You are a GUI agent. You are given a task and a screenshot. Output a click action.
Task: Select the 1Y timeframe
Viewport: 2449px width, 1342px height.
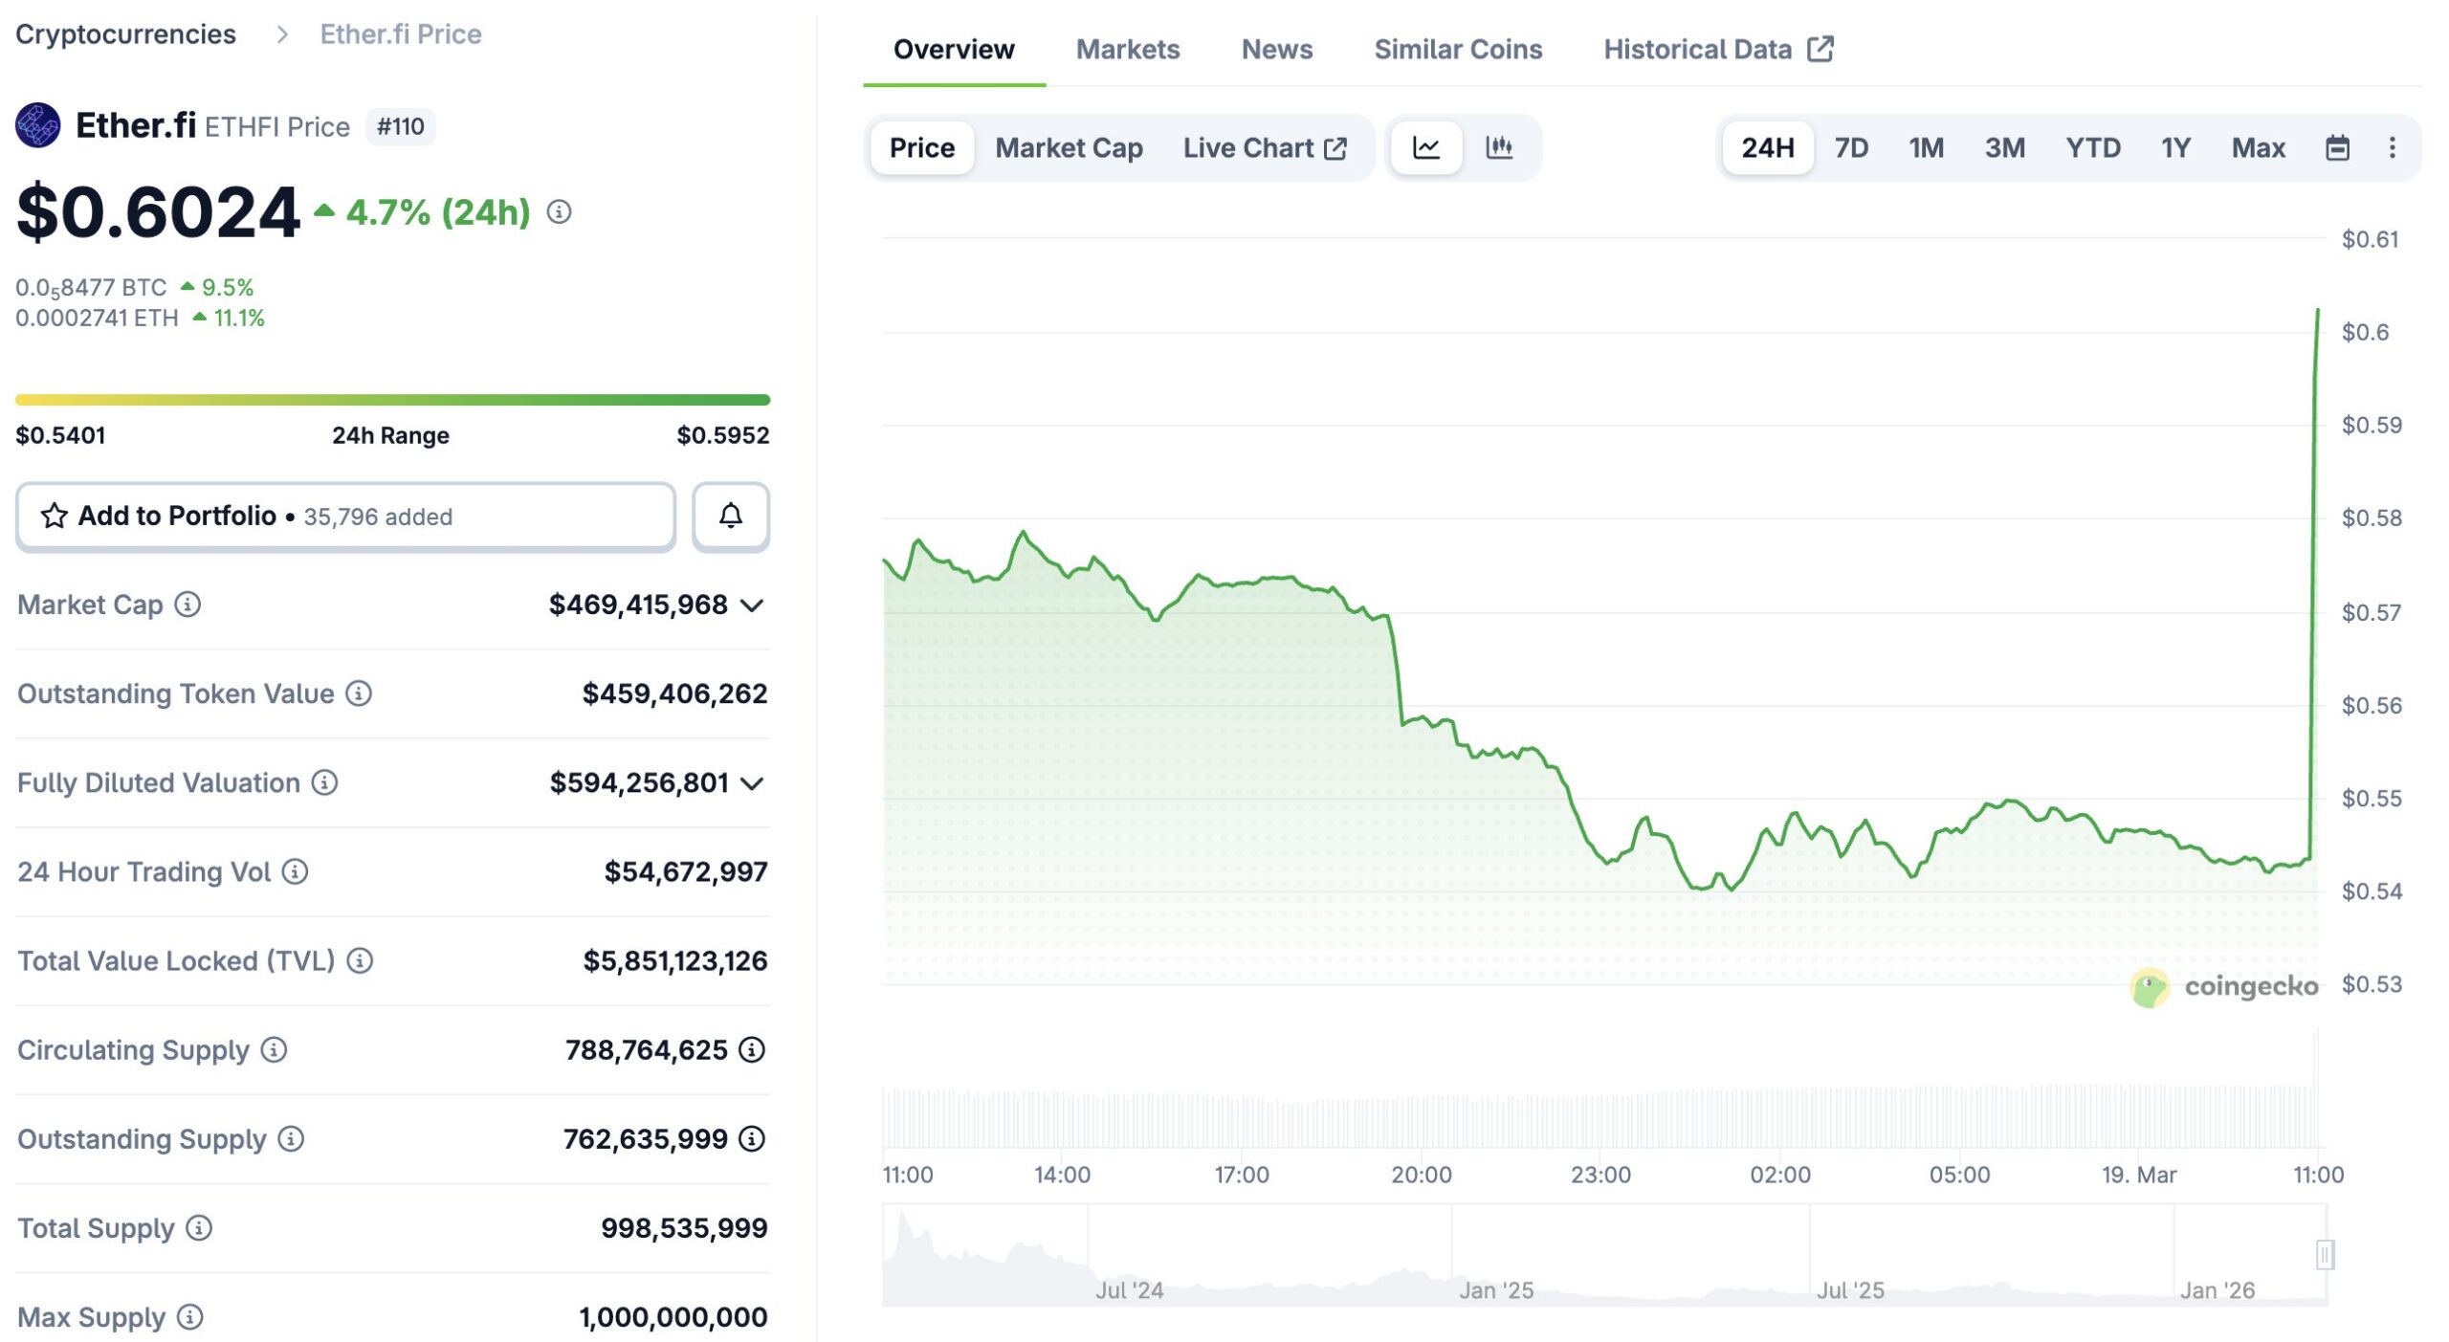click(2175, 148)
